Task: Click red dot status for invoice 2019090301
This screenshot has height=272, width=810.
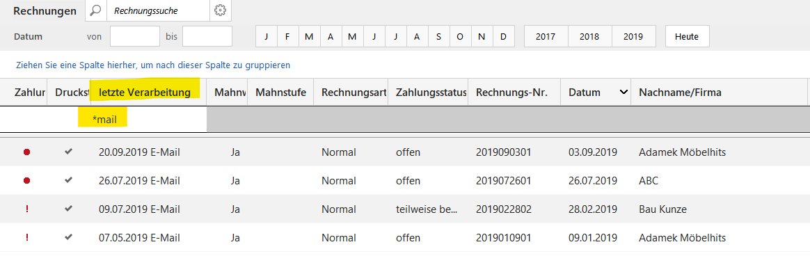Action: pos(27,152)
